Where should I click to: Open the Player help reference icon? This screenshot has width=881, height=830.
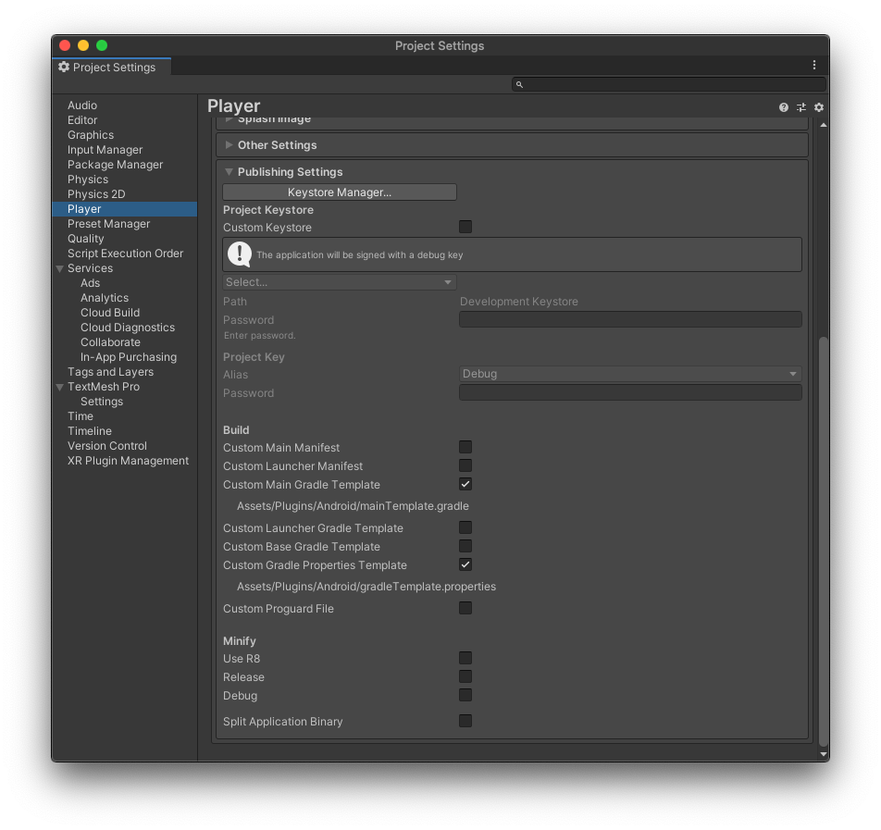click(783, 107)
